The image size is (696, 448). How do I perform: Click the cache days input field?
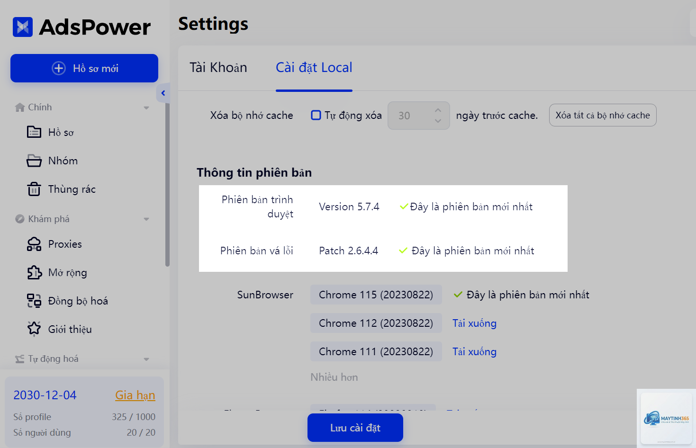pyautogui.click(x=419, y=116)
